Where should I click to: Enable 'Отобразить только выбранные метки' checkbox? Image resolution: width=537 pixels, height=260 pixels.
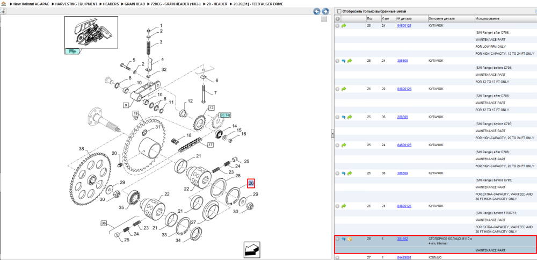(x=339, y=11)
